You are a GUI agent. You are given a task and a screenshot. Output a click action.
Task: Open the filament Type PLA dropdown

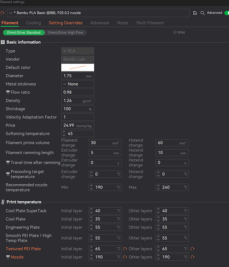pyautogui.click(x=78, y=51)
